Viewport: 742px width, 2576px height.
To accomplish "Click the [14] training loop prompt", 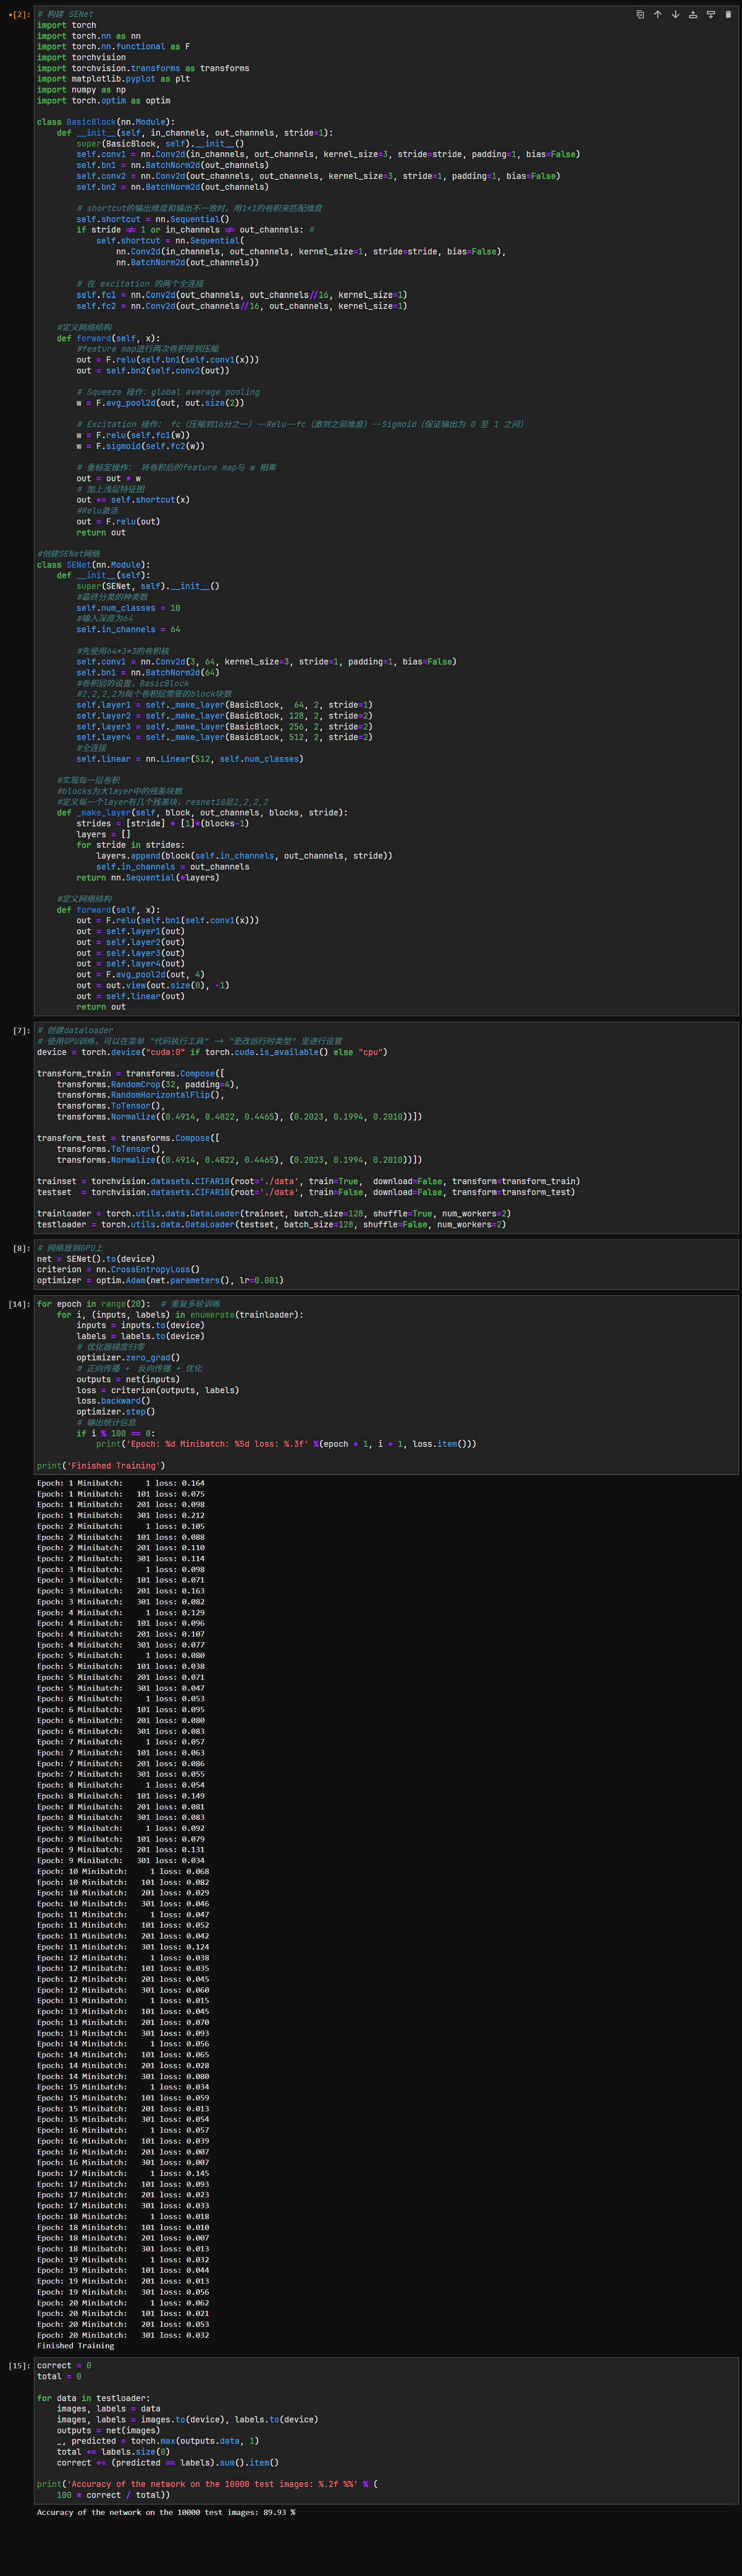I will click(18, 1305).
